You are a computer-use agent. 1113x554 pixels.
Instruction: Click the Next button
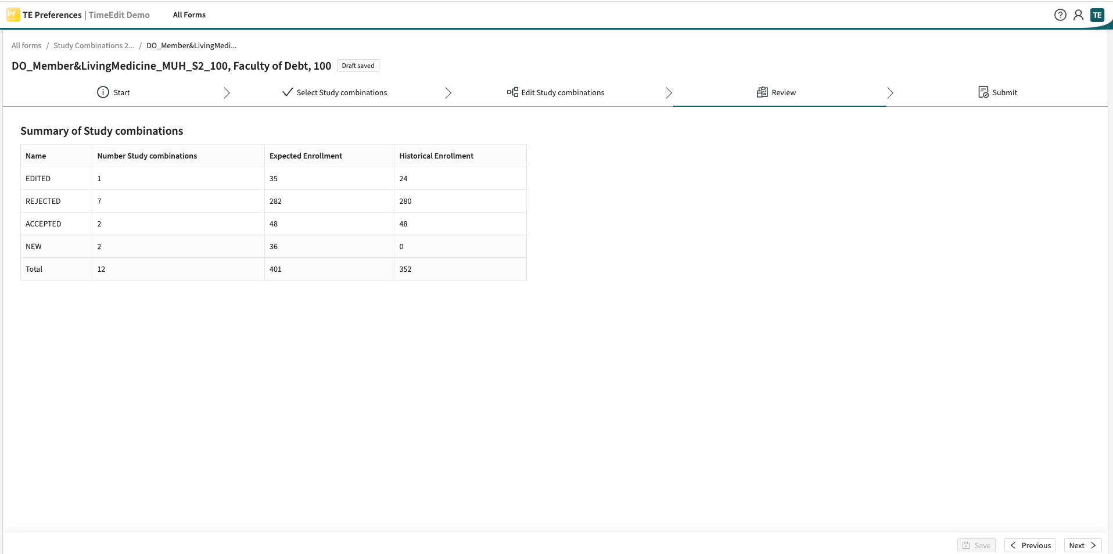click(x=1083, y=545)
